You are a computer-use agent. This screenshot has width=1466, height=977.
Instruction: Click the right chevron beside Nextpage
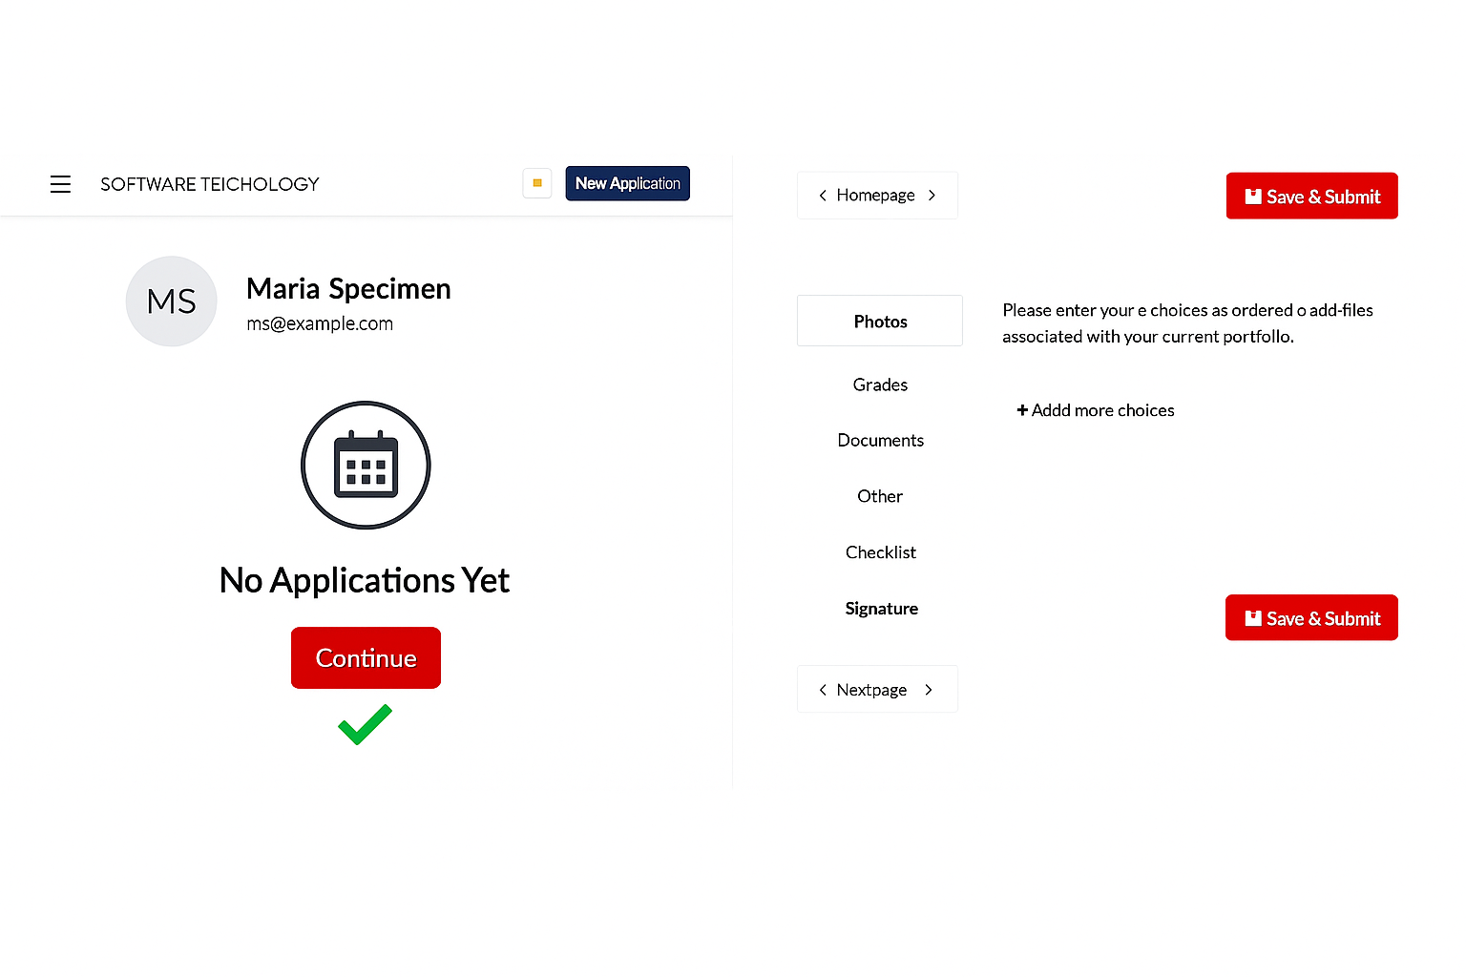tap(929, 690)
